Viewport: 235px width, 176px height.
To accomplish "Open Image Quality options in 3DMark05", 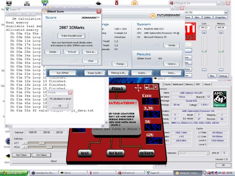I will click(95, 73).
